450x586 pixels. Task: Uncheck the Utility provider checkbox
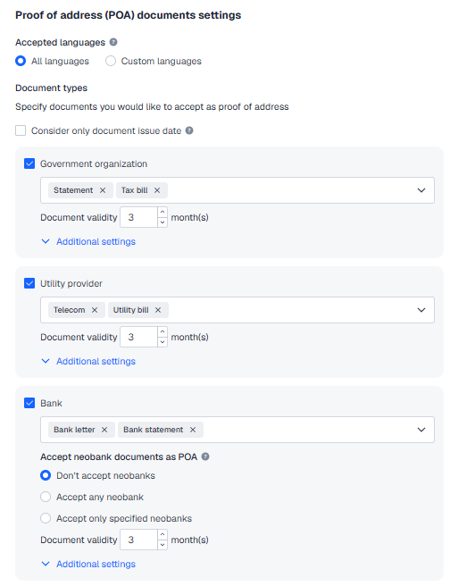[29, 283]
